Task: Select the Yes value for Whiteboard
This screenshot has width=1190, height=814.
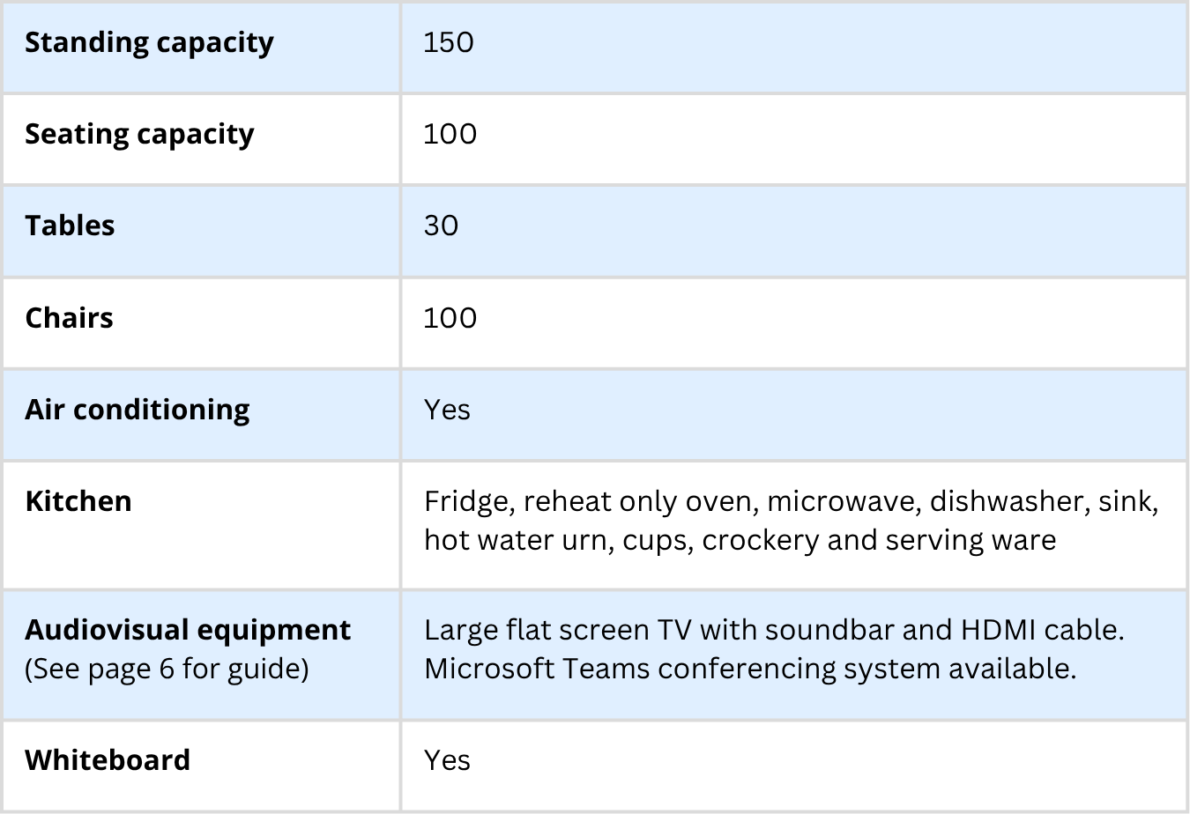Action: [x=447, y=760]
